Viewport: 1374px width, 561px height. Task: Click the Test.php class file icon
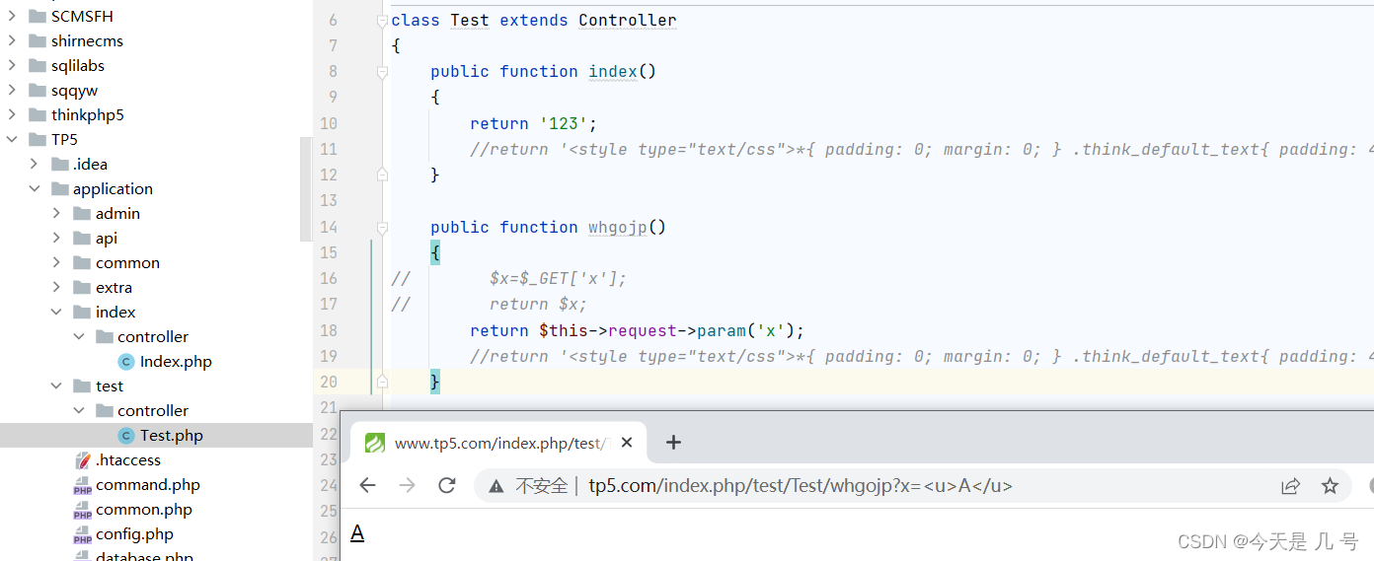point(126,436)
